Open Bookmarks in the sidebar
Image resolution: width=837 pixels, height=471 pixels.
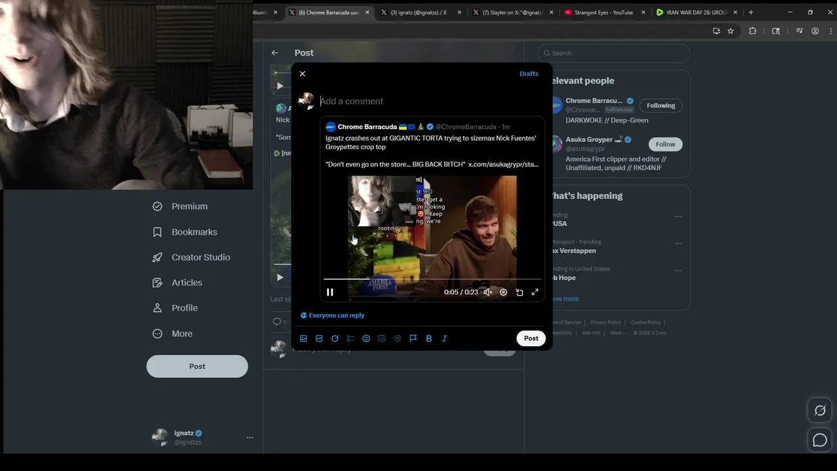tap(184, 232)
